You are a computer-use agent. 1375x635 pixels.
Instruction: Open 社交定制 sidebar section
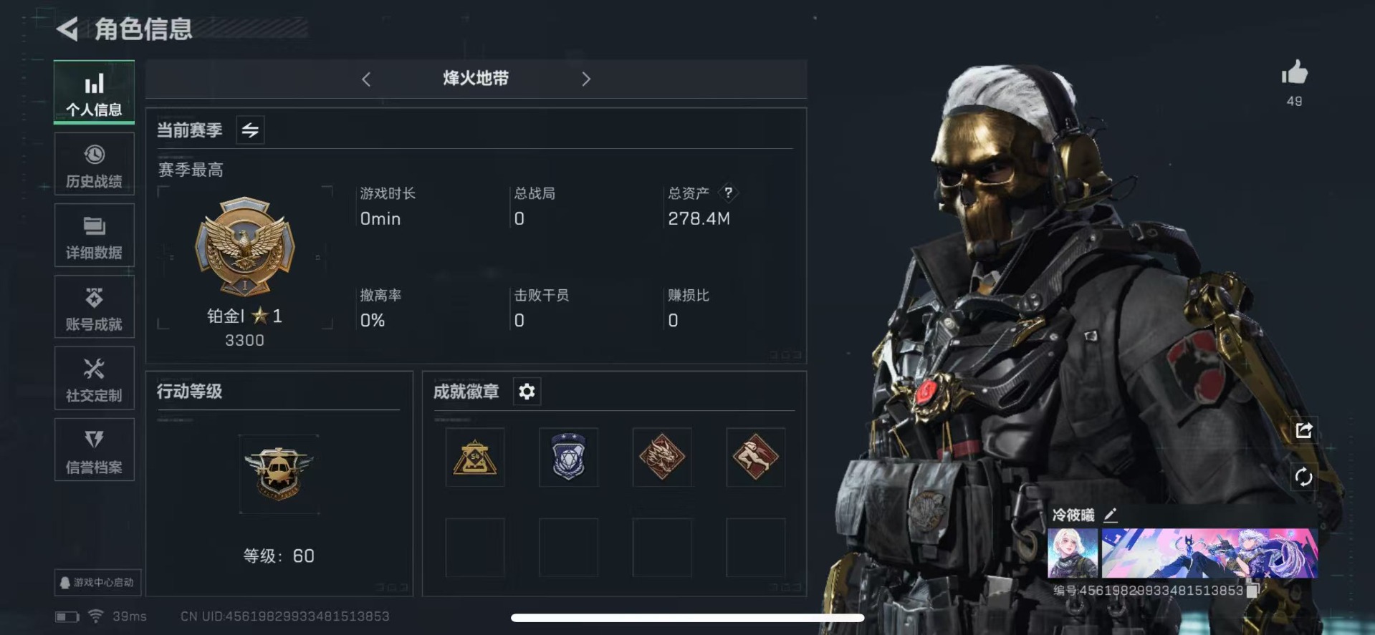94,379
